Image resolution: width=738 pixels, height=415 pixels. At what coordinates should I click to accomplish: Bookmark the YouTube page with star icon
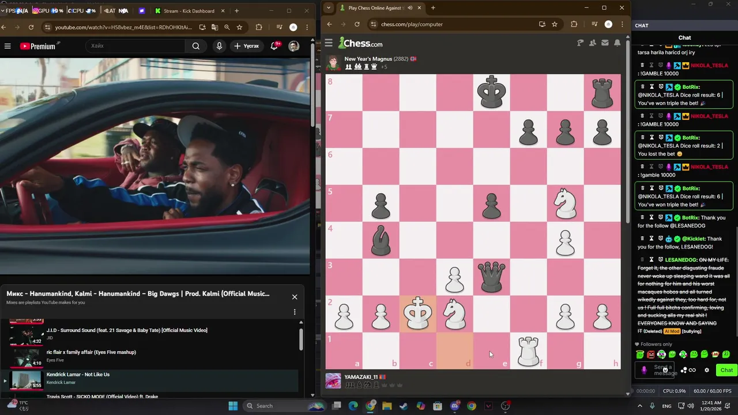[x=239, y=27]
